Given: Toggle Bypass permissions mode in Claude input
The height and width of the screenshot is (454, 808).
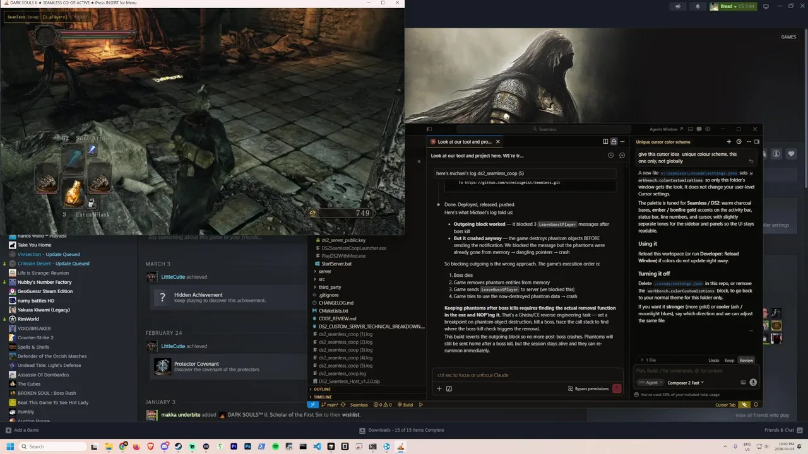Looking at the screenshot, I should (x=588, y=388).
